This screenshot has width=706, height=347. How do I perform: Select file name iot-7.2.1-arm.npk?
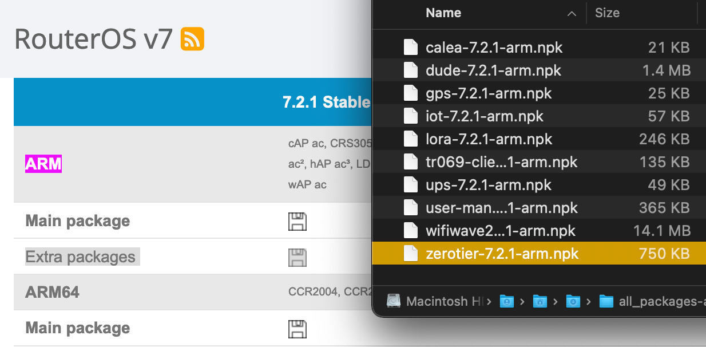point(485,116)
